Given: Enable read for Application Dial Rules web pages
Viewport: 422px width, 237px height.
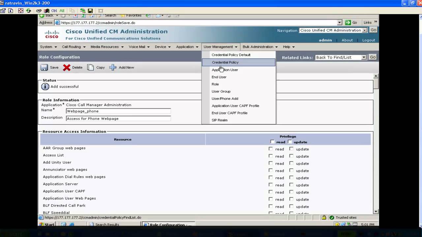Looking at the screenshot, I should pos(271,178).
